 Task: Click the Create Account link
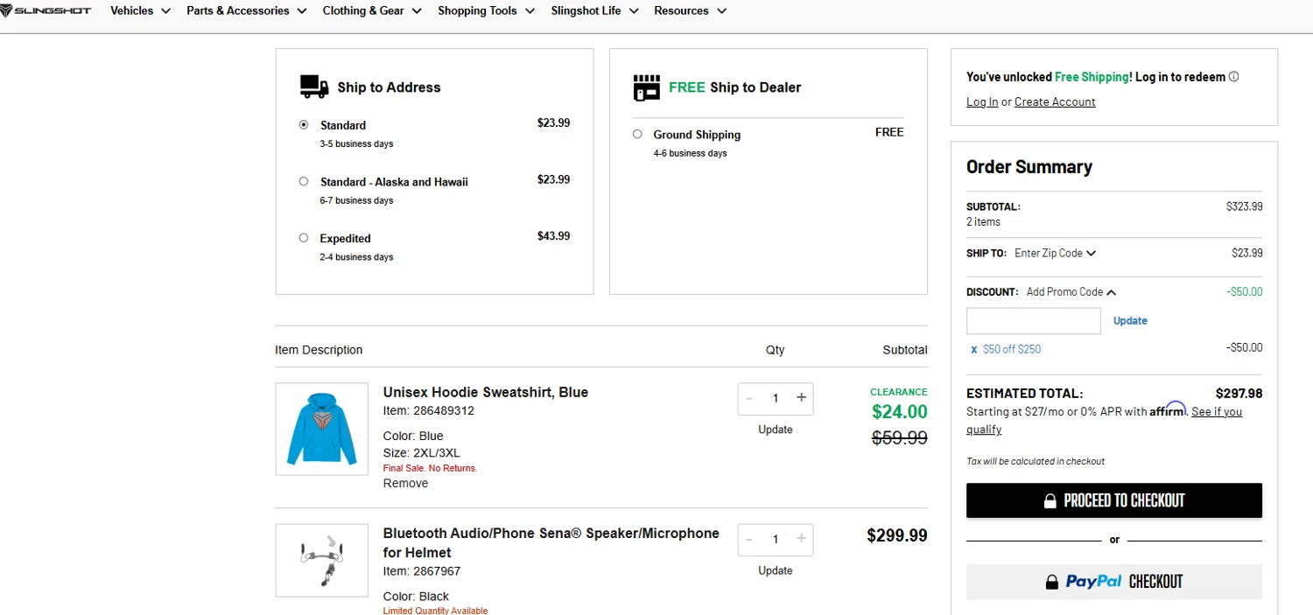click(x=1055, y=101)
